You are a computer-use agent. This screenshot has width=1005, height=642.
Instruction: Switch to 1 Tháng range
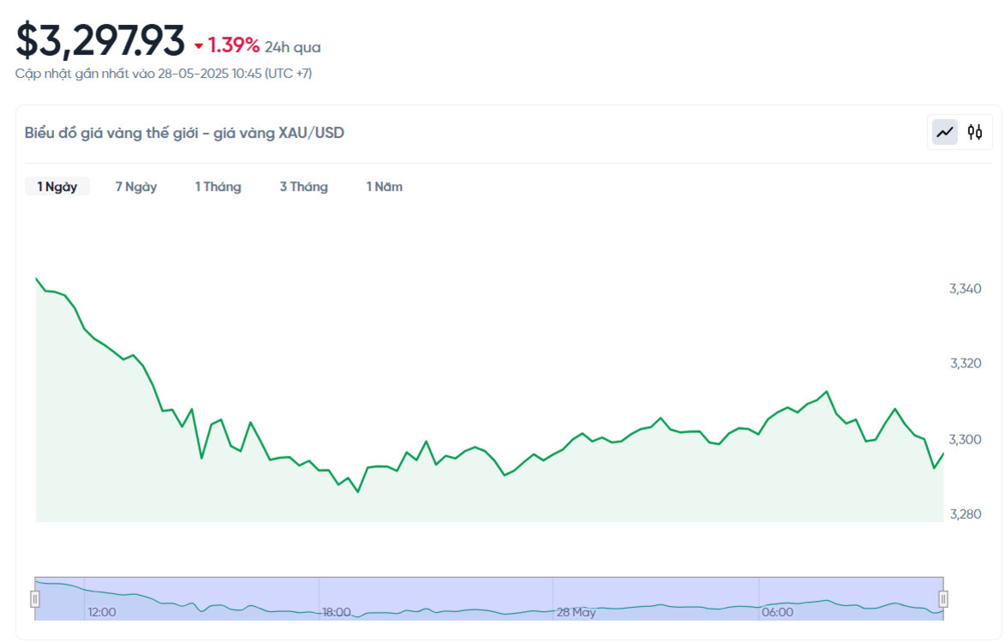tap(218, 187)
